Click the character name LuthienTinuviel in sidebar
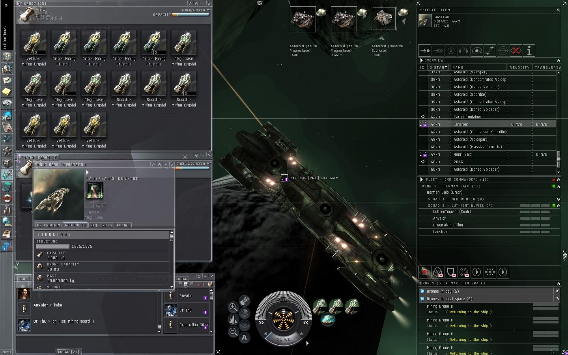 point(5,36)
